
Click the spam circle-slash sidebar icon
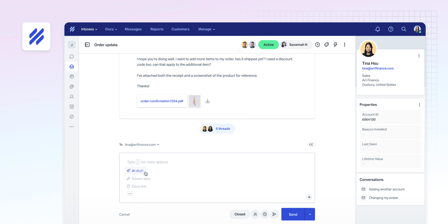tap(72, 117)
